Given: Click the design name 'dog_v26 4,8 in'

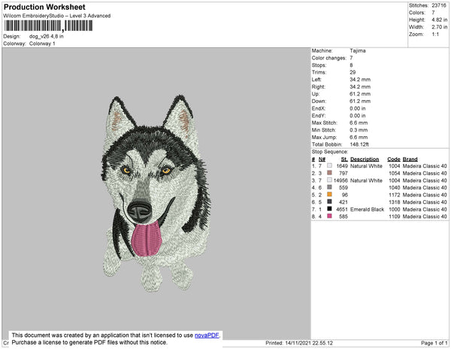Looking at the screenshot, I should [47, 37].
